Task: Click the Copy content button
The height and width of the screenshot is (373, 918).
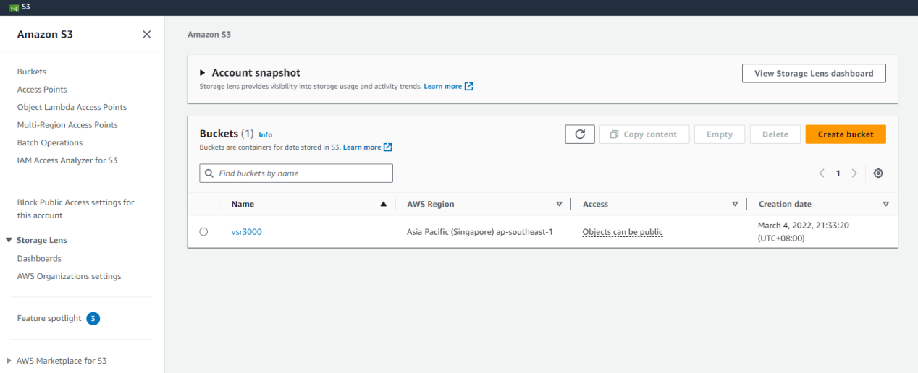Action: pos(644,134)
